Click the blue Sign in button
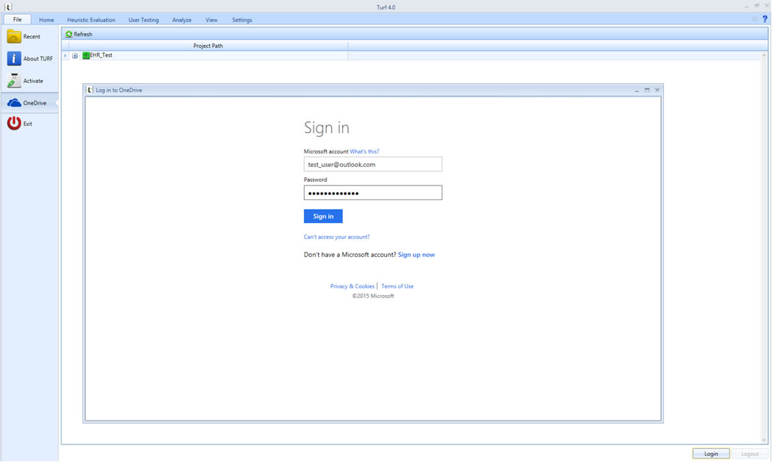The width and height of the screenshot is (772, 462). [x=323, y=216]
